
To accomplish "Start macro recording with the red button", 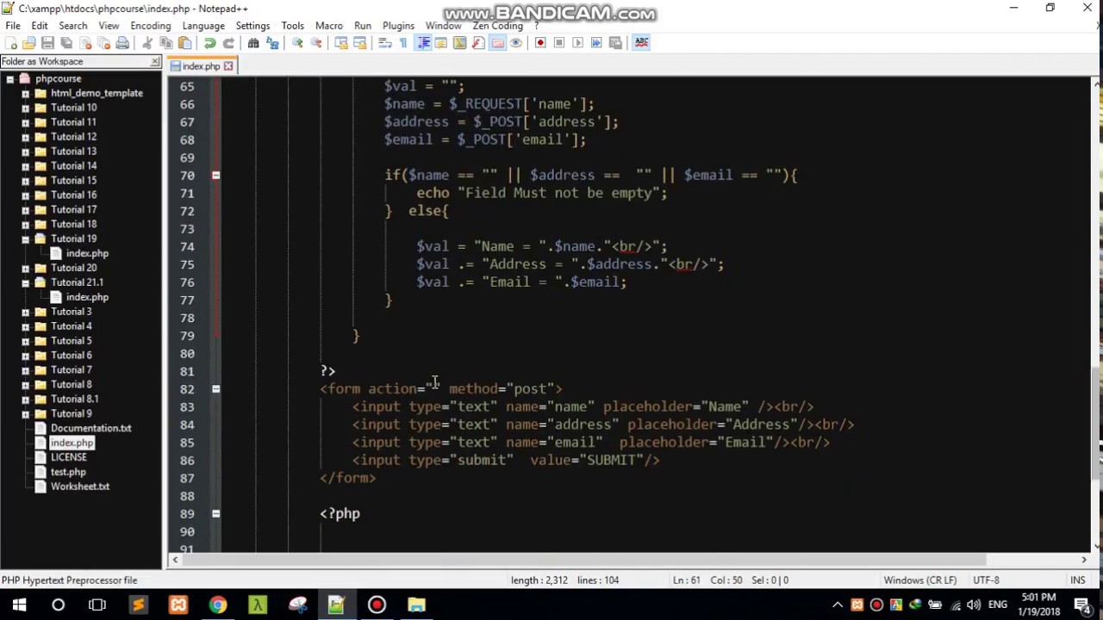I will pyautogui.click(x=541, y=43).
